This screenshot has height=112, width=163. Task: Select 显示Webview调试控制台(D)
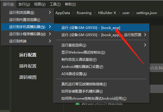(x=101, y=52)
